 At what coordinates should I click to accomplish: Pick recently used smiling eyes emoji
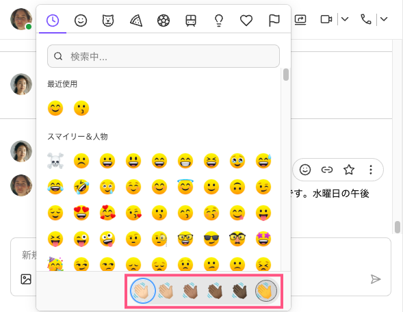pyautogui.click(x=55, y=108)
